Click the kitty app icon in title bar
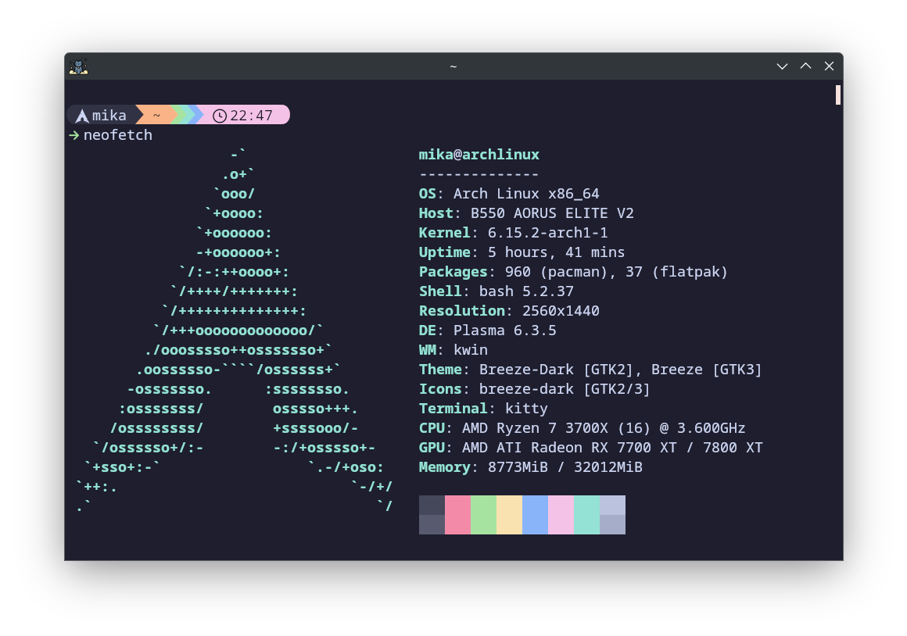The height and width of the screenshot is (636, 907). (x=79, y=66)
